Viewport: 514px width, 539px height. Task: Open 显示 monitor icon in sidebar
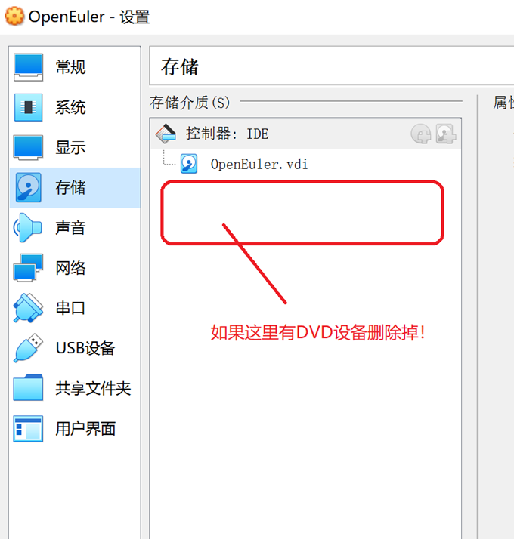tap(28, 147)
